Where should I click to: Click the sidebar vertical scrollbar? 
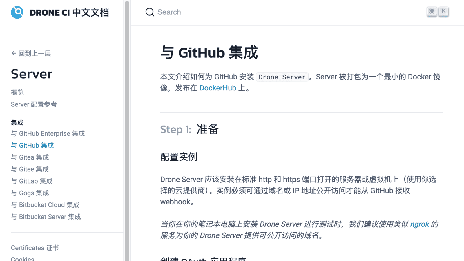pyautogui.click(x=127, y=130)
